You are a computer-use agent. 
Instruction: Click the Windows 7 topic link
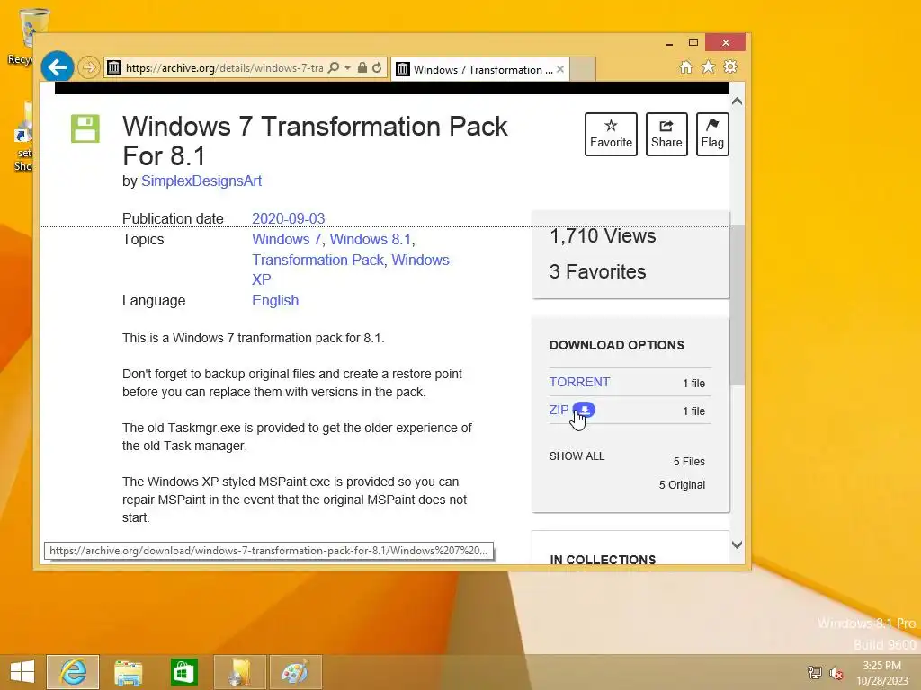[x=287, y=239]
